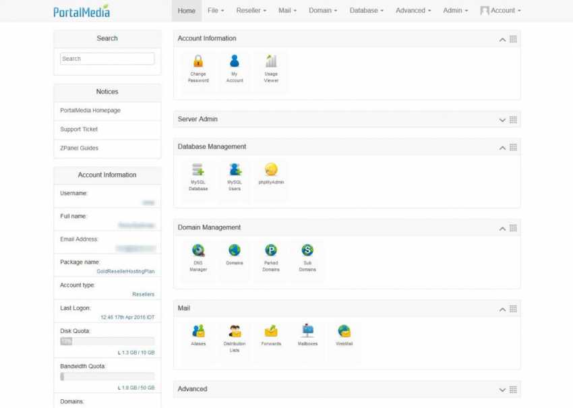Collapse the Database Management panel
The image size is (573, 408).
pos(502,148)
